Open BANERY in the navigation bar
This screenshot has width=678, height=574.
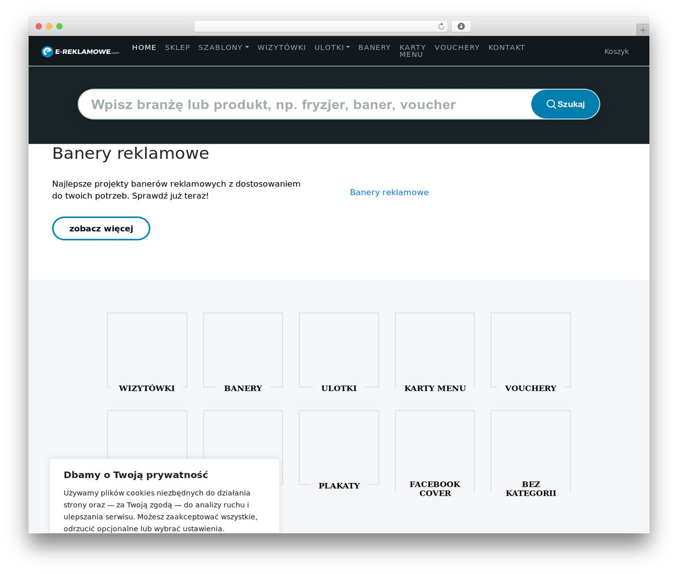coord(374,48)
